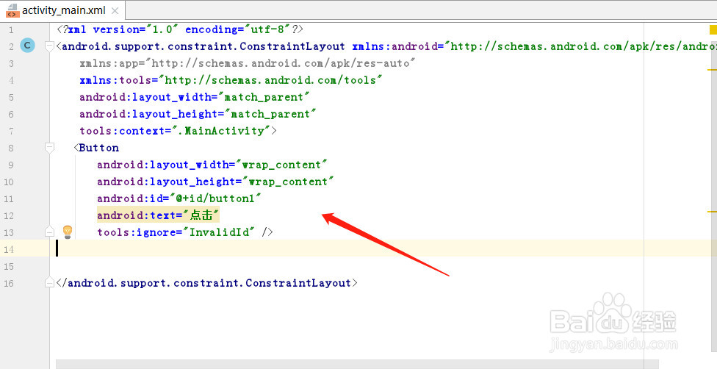
Task: Click the lightbulb quick-fix icon on line 13
Action: (68, 232)
